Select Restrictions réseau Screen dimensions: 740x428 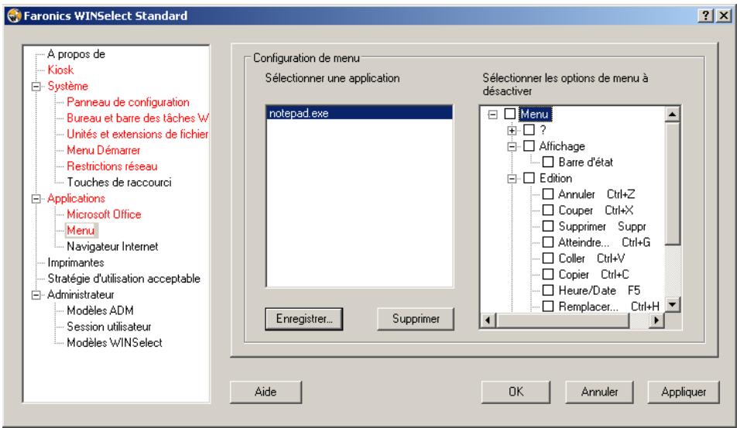(x=111, y=166)
